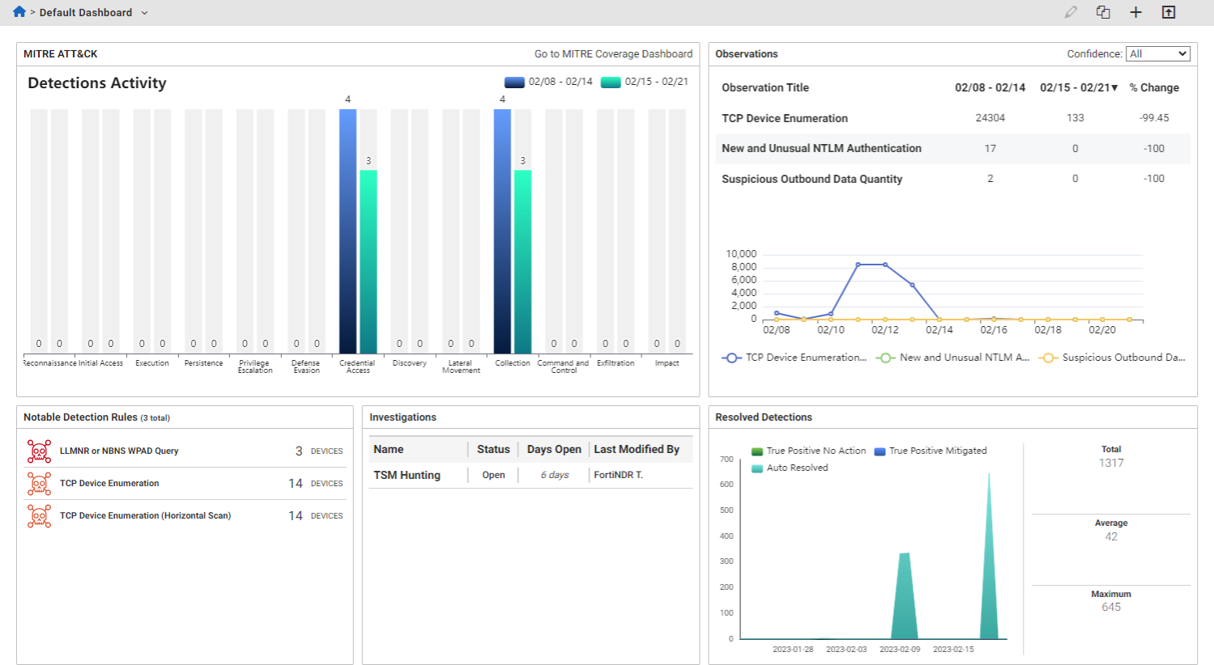Expand the Default Dashboard name dropdown
This screenshot has height=665, width=1214.
tap(144, 12)
